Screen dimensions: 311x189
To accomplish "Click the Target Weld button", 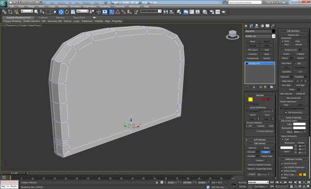I will pos(267,156).
